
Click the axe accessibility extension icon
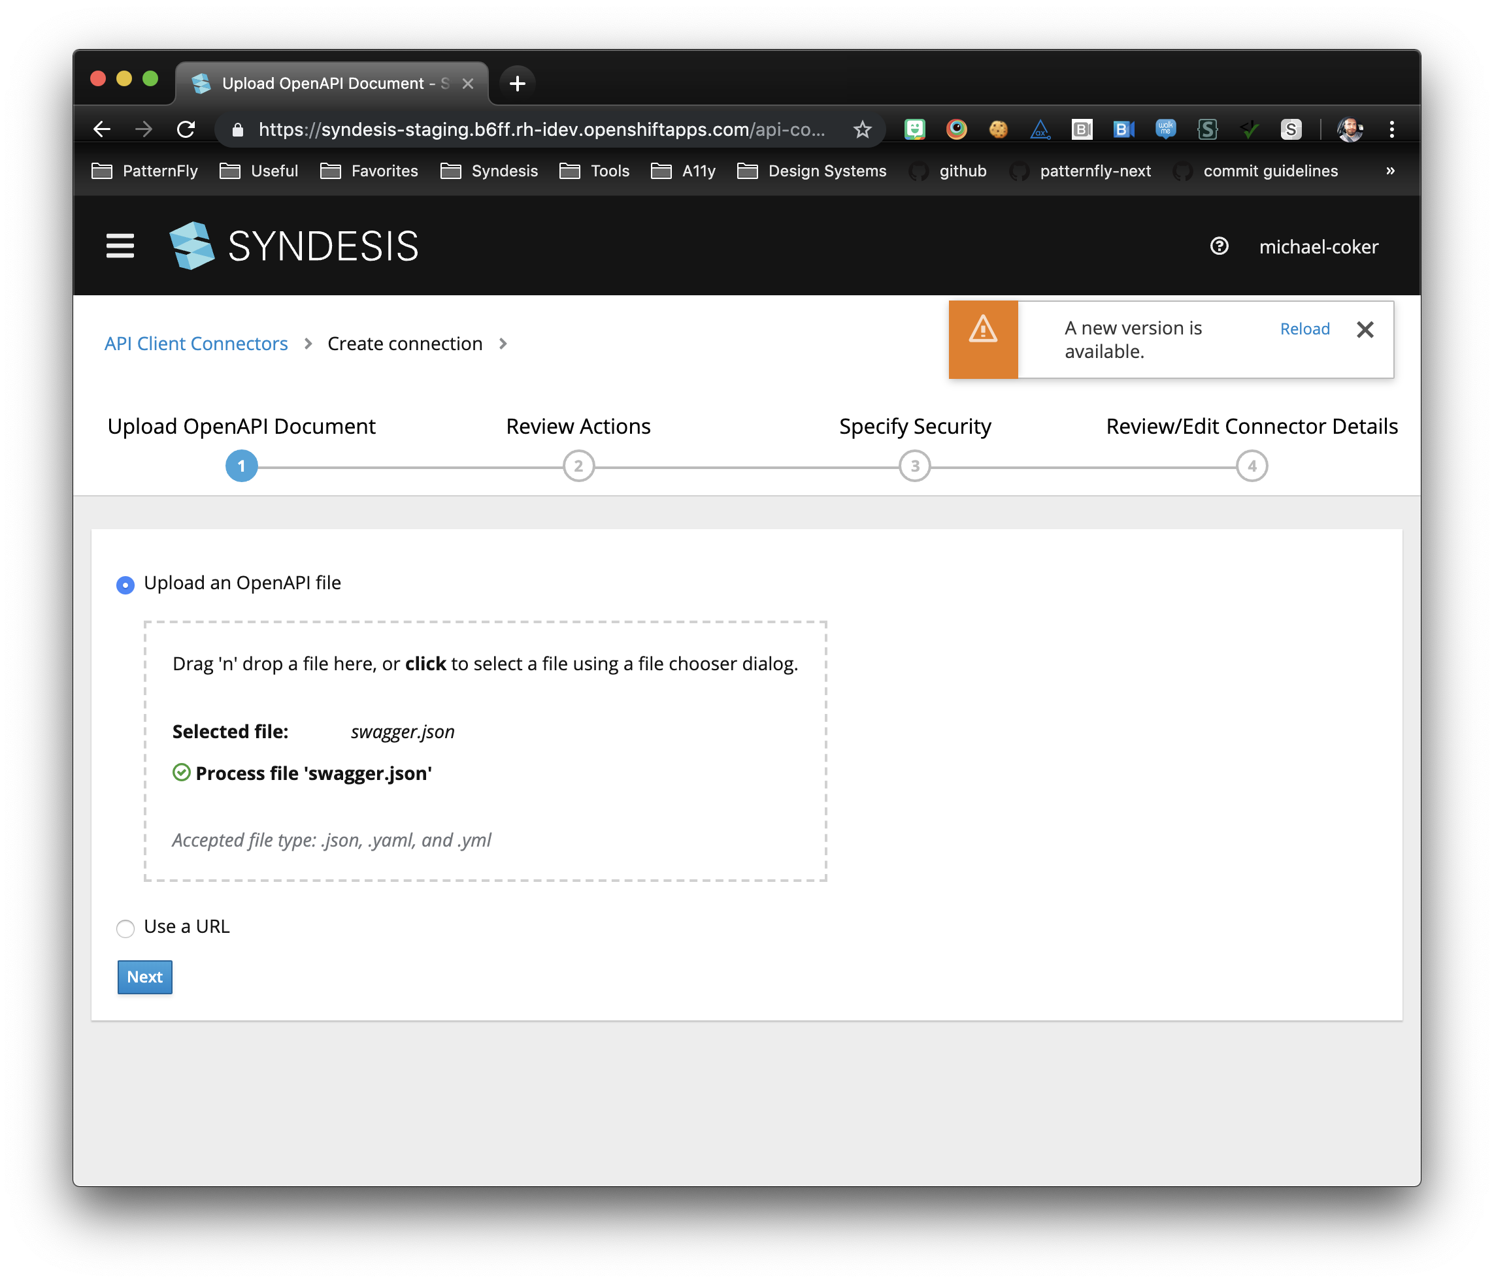tap(1040, 129)
